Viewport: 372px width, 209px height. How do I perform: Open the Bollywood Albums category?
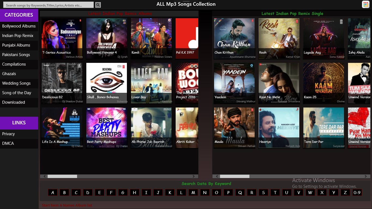19,26
